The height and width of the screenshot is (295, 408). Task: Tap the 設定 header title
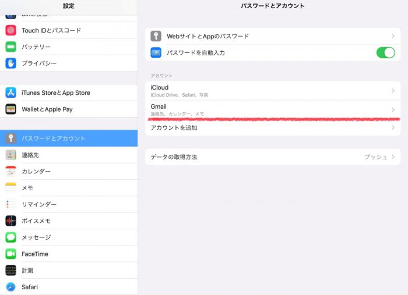point(69,6)
